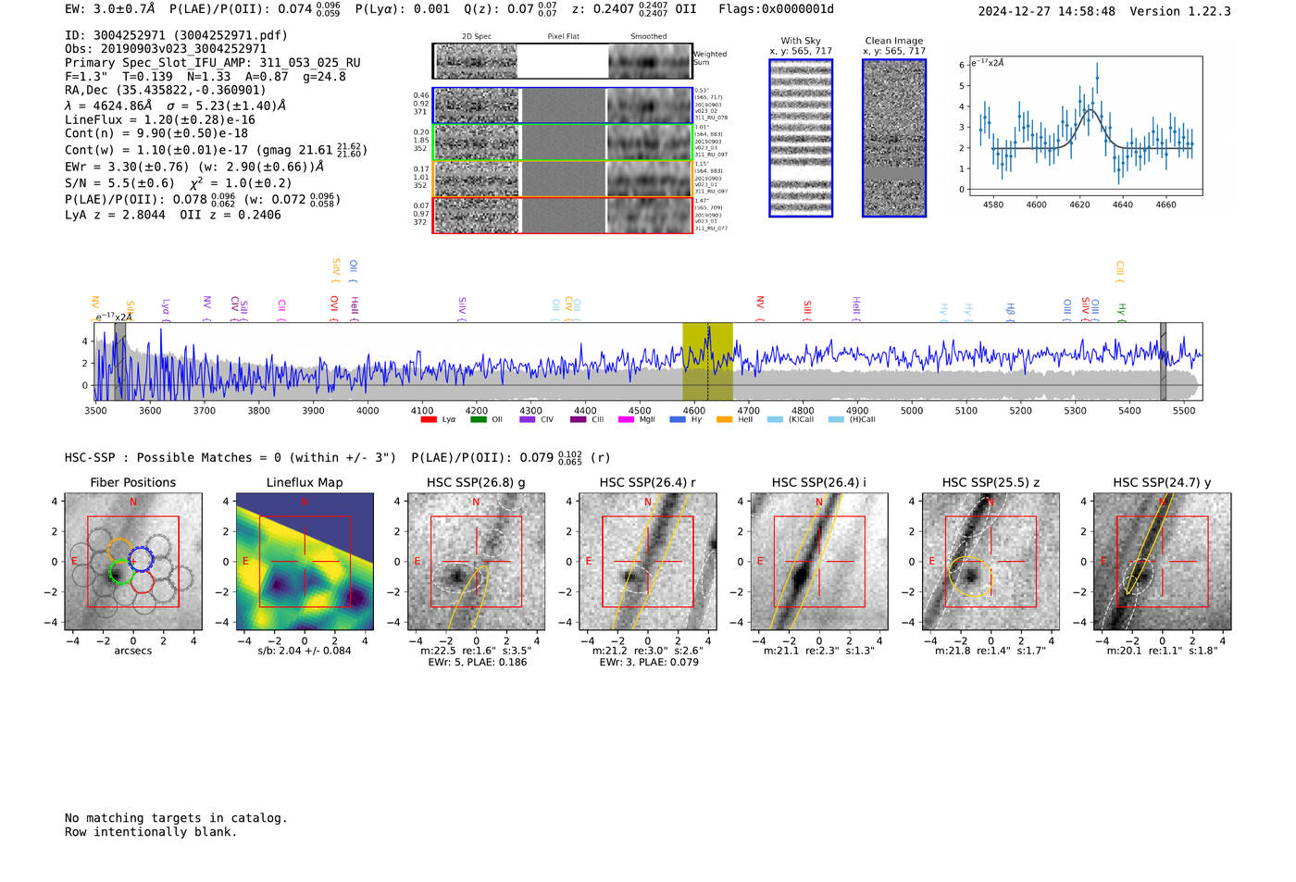Select the blue-bordered 2D spectrum fiber row
The image size is (1296, 882).
click(x=563, y=106)
